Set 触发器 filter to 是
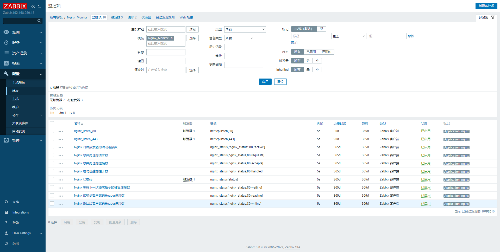The width and height of the screenshot is (500, 252). [x=308, y=61]
